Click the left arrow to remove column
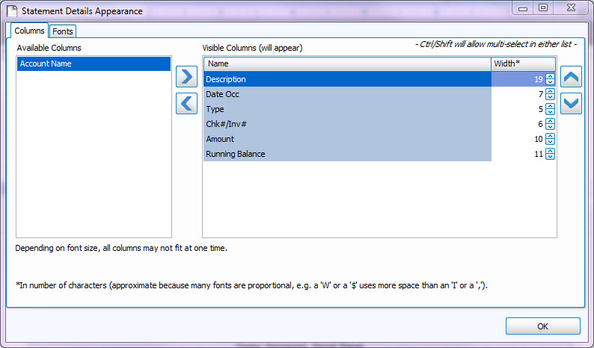 186,103
